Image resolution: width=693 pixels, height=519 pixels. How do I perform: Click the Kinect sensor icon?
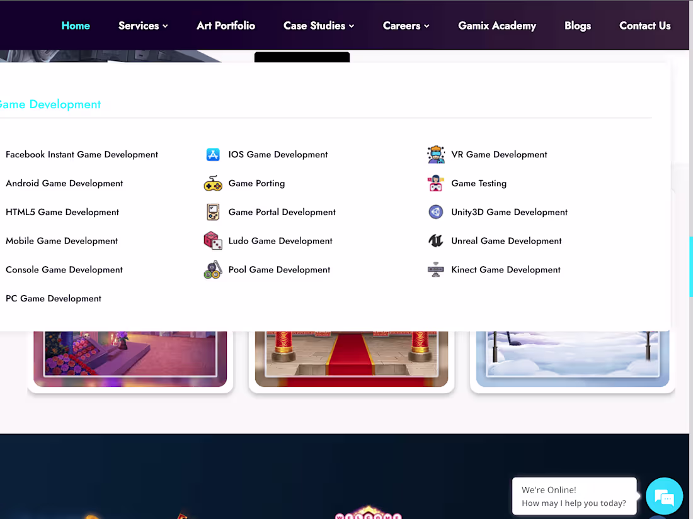click(x=435, y=269)
